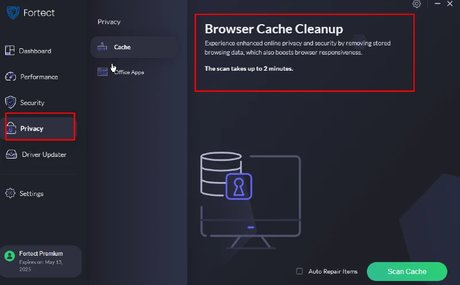Image resolution: width=460 pixels, height=285 pixels.
Task: Click the Browser Cache Cleanup heading
Action: coord(274,29)
